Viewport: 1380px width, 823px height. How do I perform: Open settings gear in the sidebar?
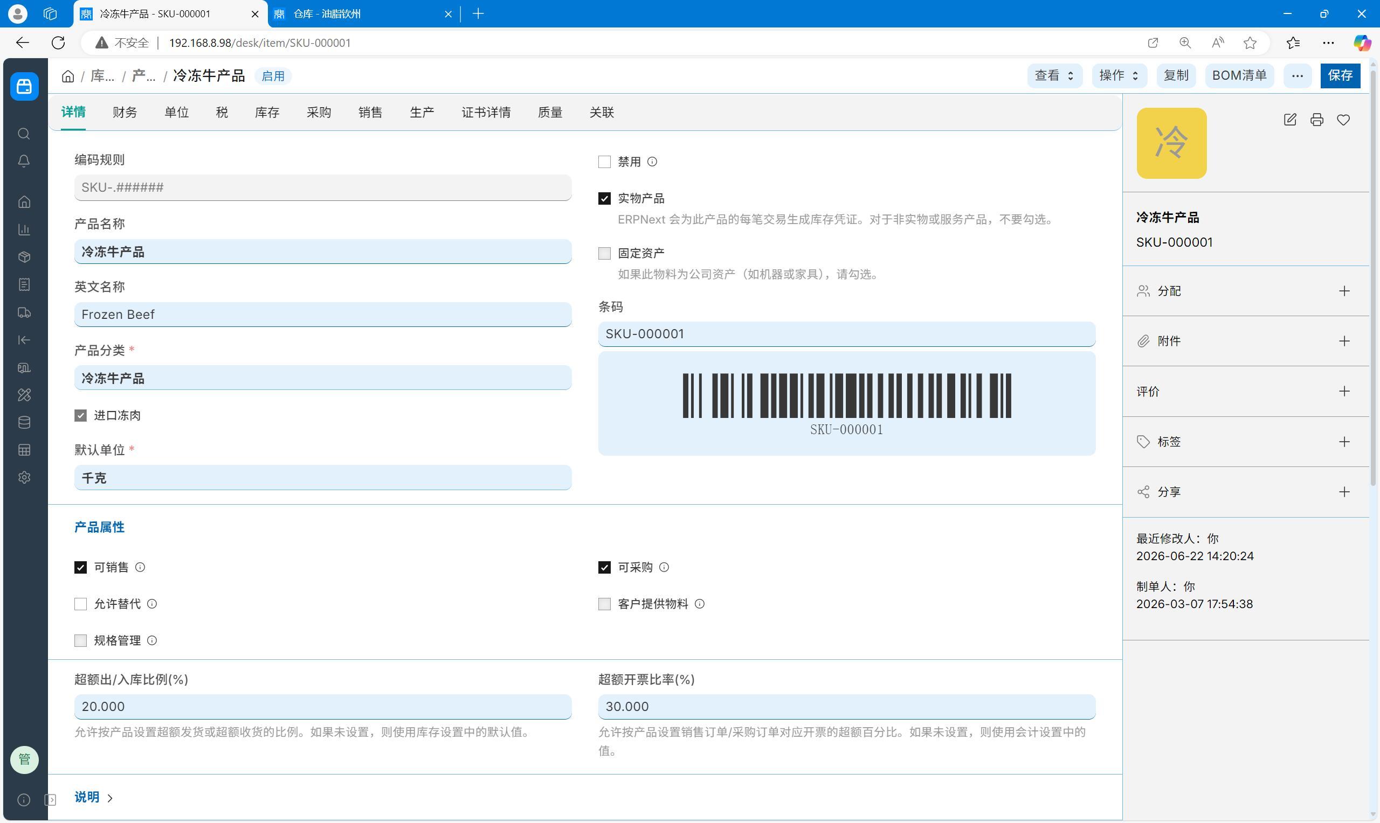pos(24,478)
